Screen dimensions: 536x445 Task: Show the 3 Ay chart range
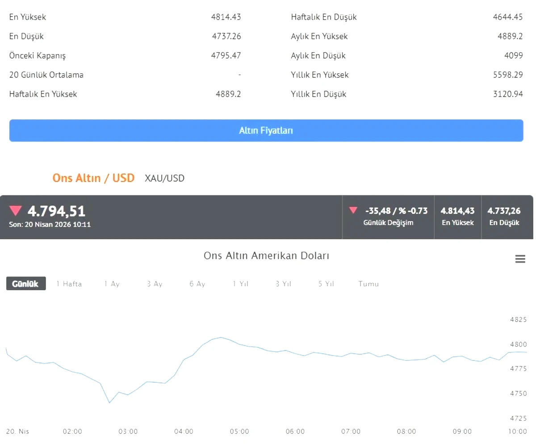coord(155,284)
